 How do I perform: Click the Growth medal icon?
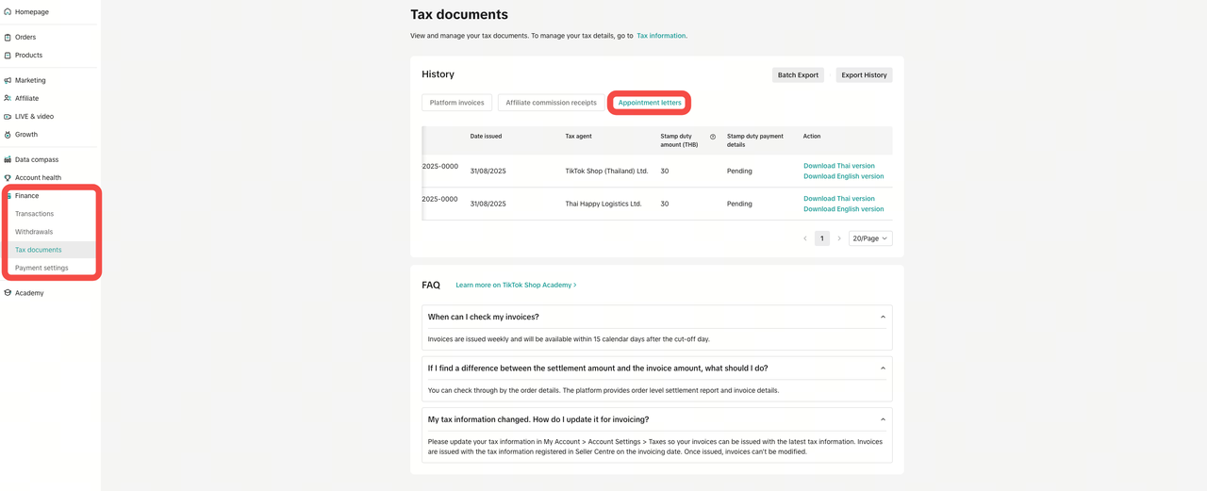coord(8,135)
